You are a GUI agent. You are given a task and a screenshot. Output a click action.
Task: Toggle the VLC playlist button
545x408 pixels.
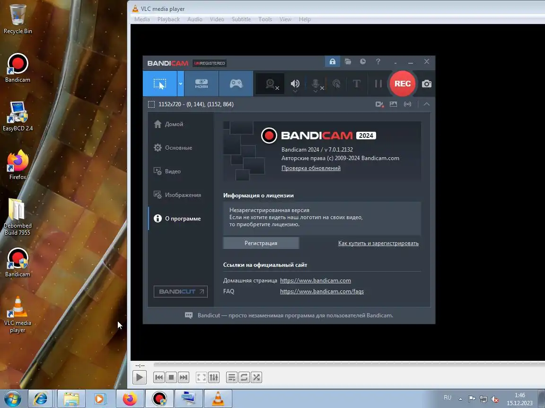[x=231, y=377]
